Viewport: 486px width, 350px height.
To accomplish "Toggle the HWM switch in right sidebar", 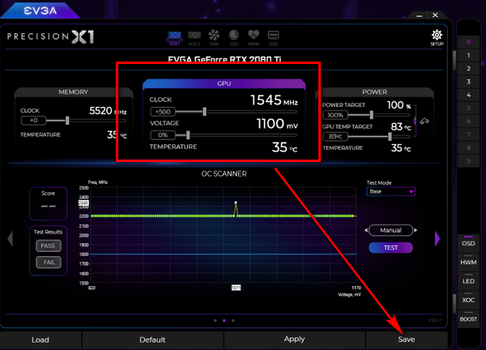I will (x=468, y=261).
